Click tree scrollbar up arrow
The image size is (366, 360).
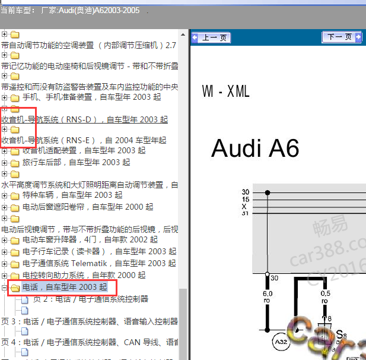[183, 34]
